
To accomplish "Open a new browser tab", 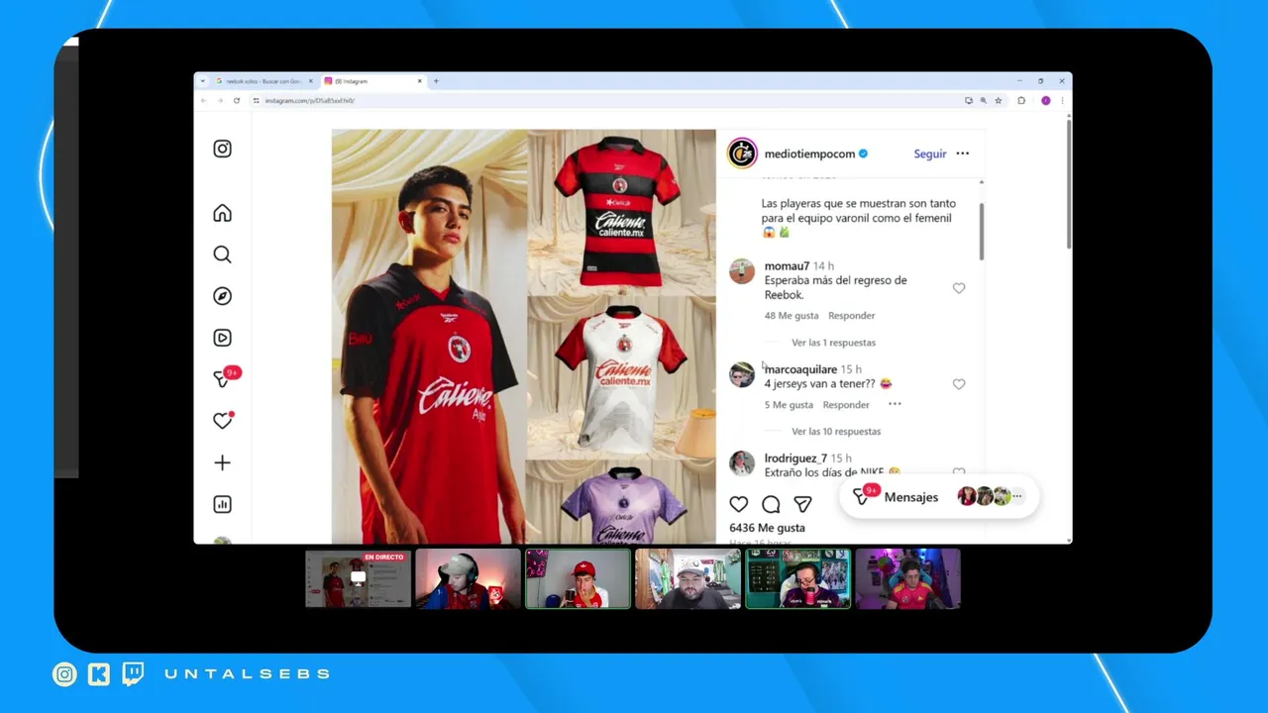I will (x=436, y=81).
